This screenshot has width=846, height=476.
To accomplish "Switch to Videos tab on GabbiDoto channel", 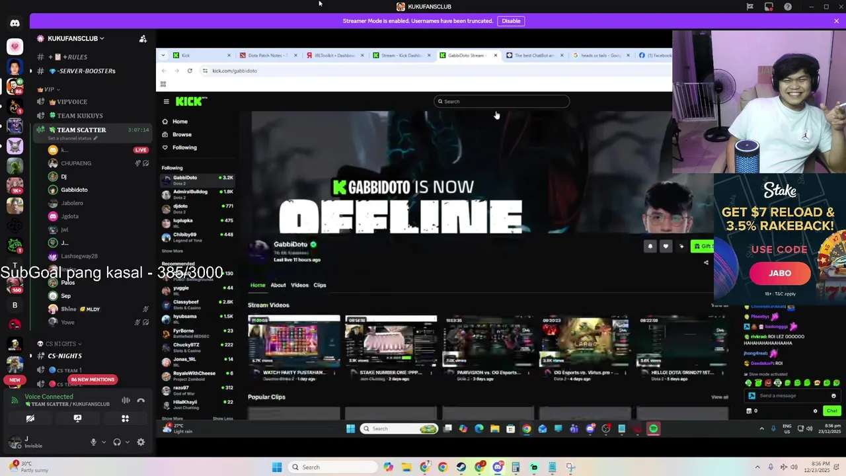I will click(299, 285).
